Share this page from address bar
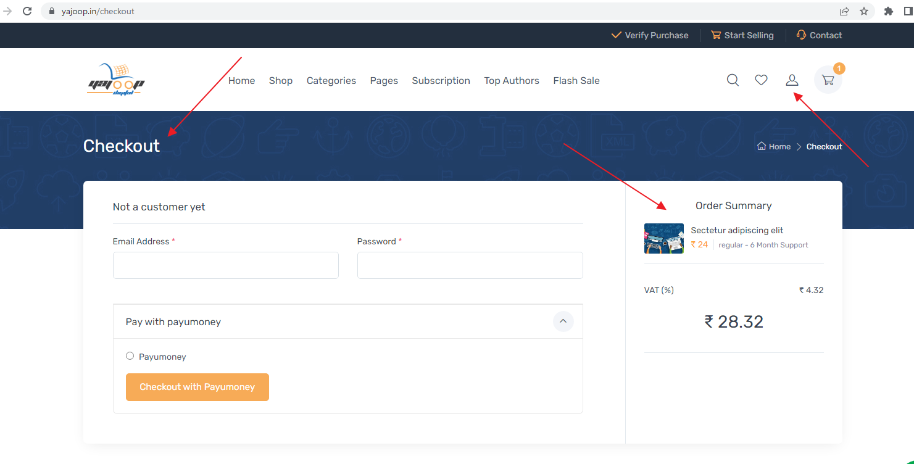This screenshot has height=464, width=914. pos(844,11)
